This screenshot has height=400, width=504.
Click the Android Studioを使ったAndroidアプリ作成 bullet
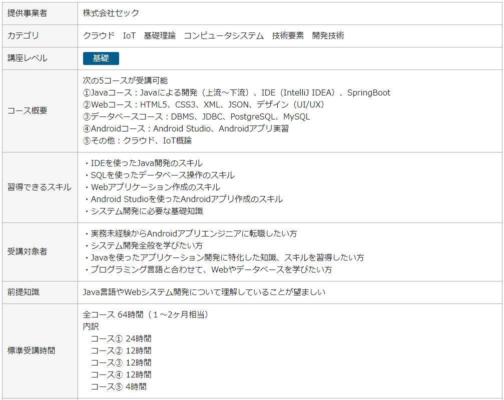click(183, 199)
